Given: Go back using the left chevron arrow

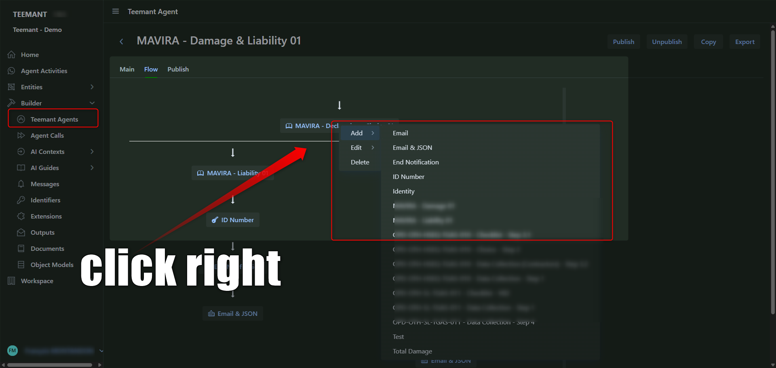Looking at the screenshot, I should click(x=121, y=42).
